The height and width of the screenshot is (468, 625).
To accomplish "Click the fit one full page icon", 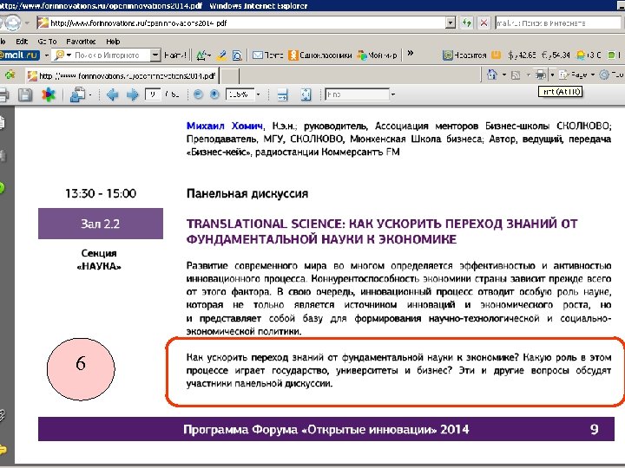I will [x=306, y=94].
